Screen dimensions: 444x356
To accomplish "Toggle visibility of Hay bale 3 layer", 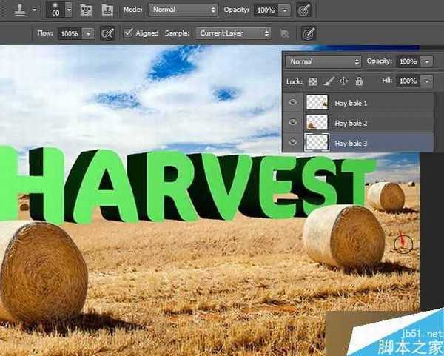I will [293, 142].
